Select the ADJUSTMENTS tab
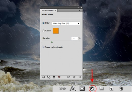 click(49, 11)
